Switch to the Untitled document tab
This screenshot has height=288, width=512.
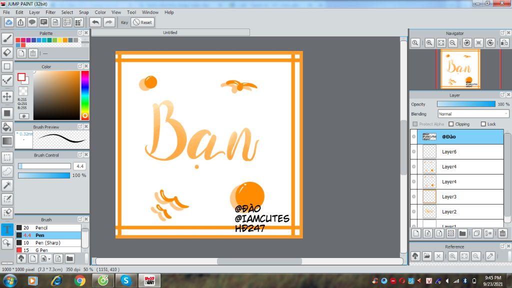coord(170,32)
